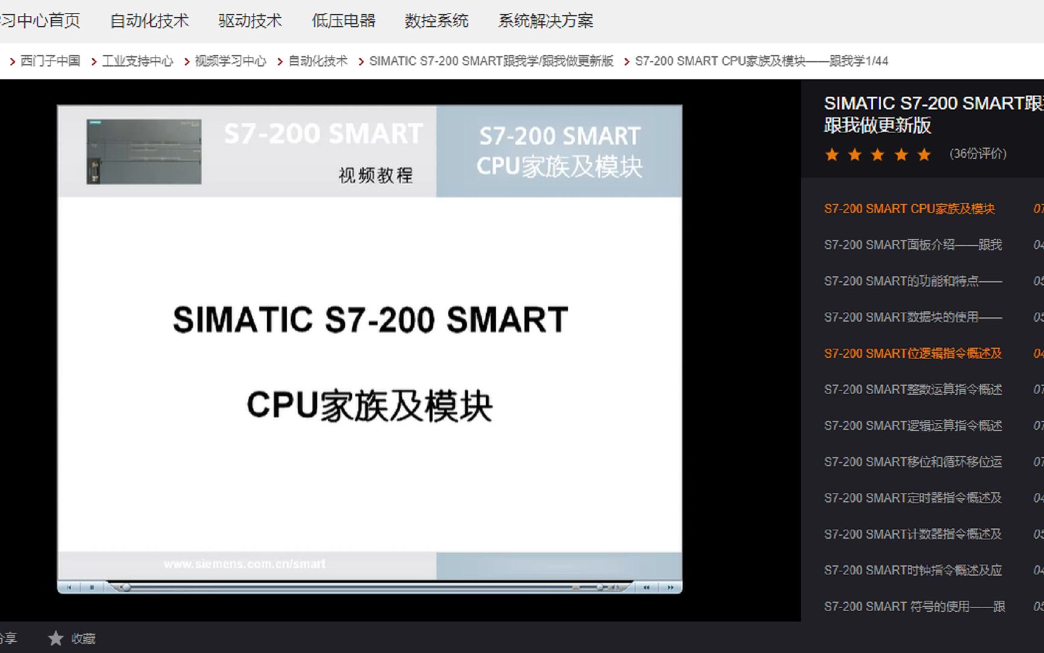The width and height of the screenshot is (1044, 653).
Task: Select playlist item S7-200 SMART CPU家族及模块
Action: coord(909,209)
